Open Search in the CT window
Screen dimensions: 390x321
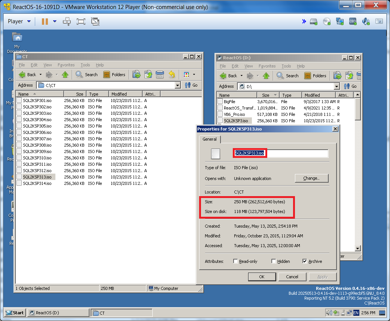coord(86,75)
